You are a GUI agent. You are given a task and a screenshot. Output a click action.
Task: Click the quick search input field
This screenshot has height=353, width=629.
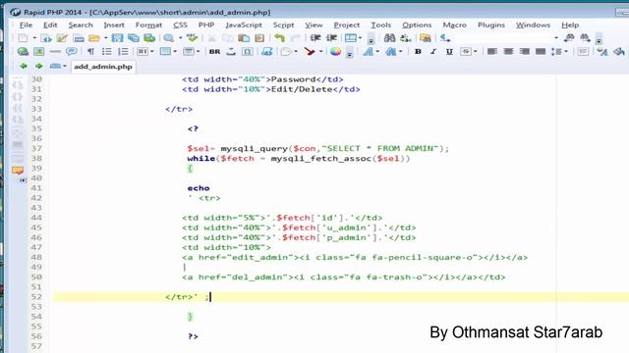click(x=503, y=38)
